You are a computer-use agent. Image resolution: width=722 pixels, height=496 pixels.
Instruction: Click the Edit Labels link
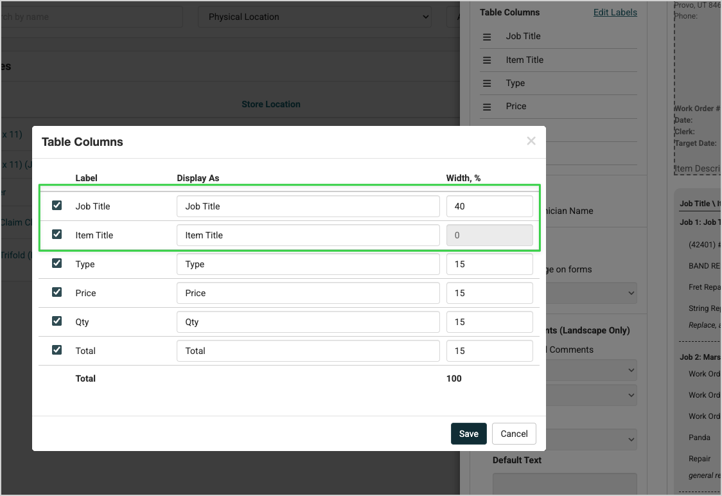615,12
